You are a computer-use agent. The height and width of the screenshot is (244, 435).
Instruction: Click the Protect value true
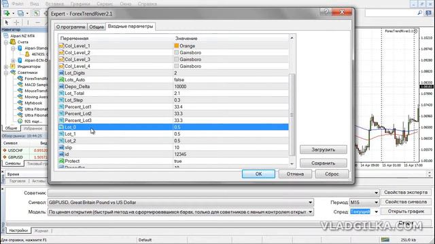point(178,161)
